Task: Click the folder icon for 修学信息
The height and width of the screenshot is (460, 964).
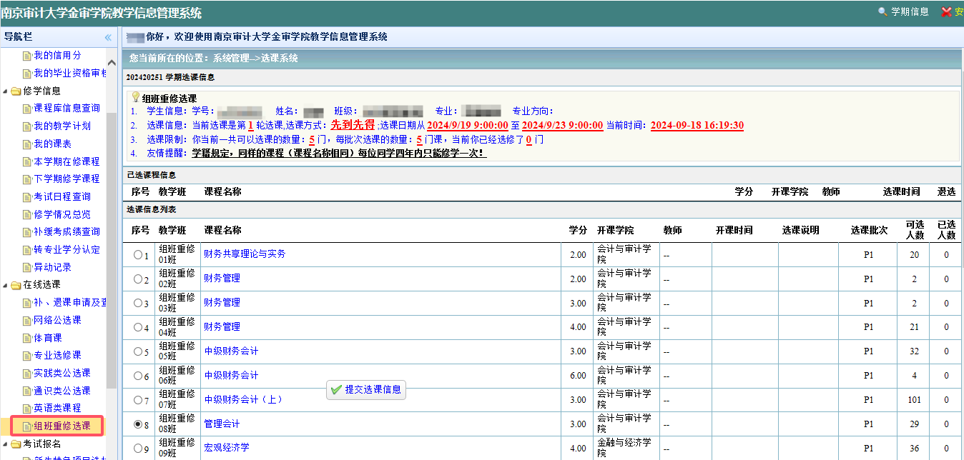Action: click(x=16, y=91)
